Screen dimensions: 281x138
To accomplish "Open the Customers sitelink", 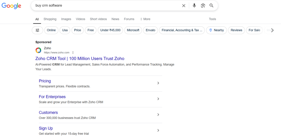I will [x=48, y=113].
